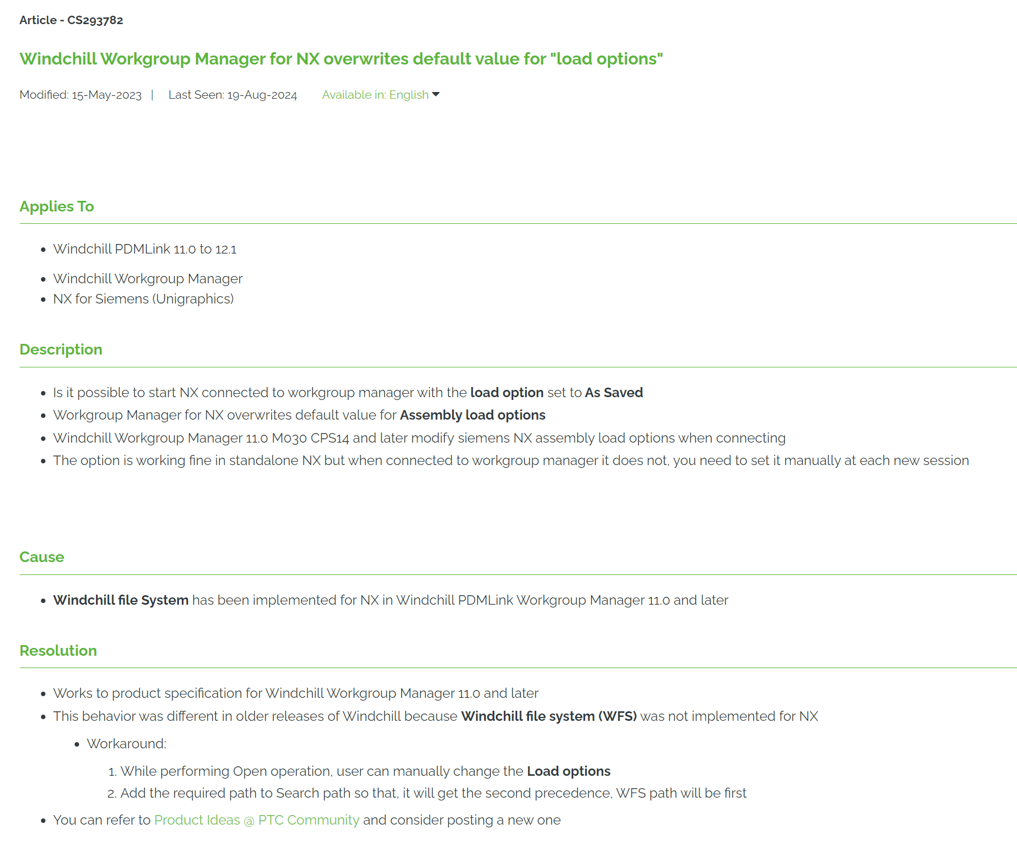The height and width of the screenshot is (842, 1017).
Task: Click the Workaround bullet item
Action: [126, 743]
